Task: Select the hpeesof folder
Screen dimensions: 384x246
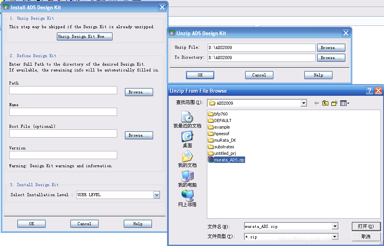Action: point(219,134)
